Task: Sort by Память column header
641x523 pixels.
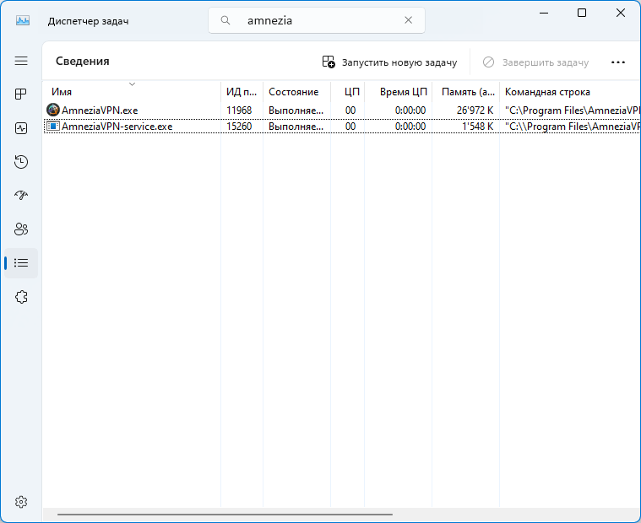Action: tap(467, 92)
